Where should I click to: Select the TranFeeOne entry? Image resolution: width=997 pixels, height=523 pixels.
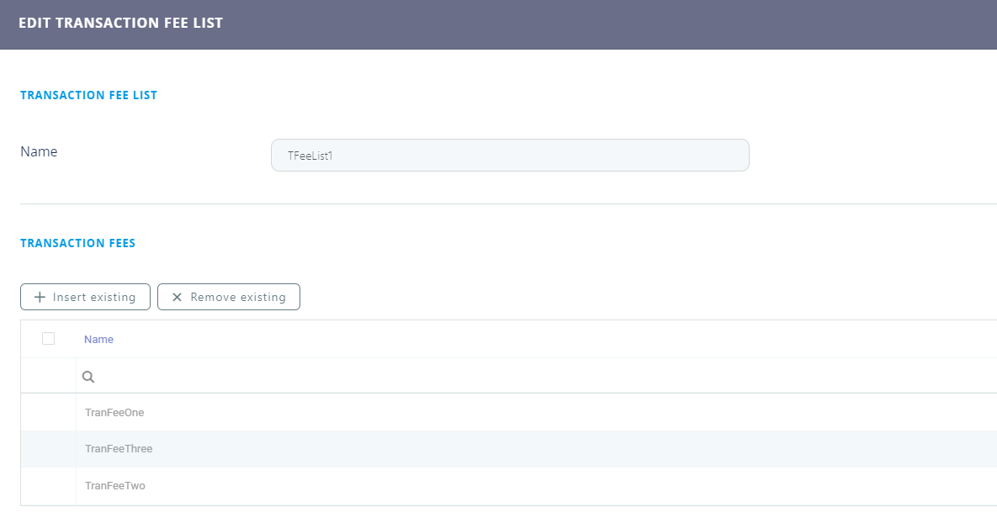(114, 413)
